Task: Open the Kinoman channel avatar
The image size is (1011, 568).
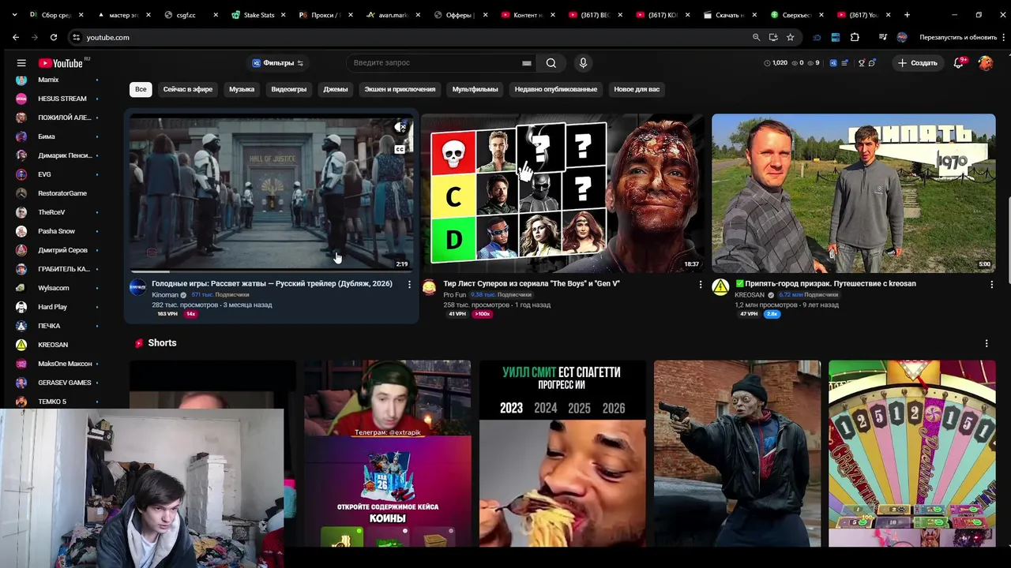Action: [137, 287]
